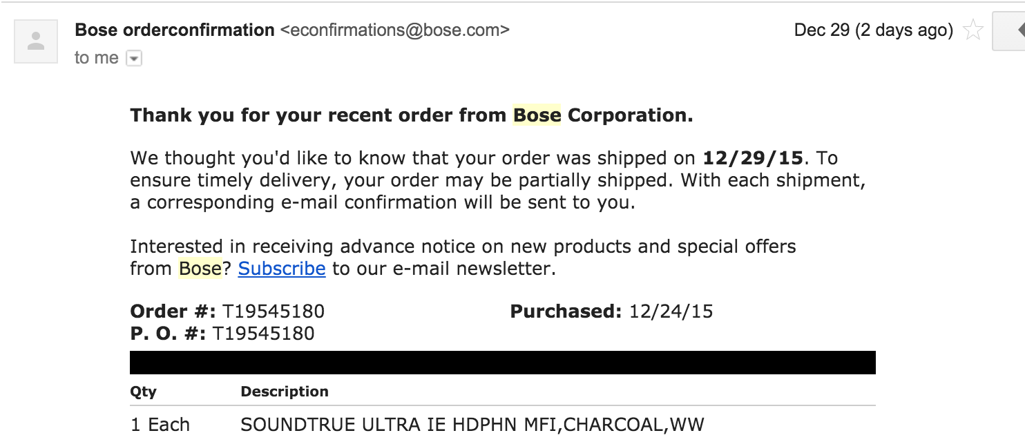Click the "to me" recipient text
This screenshot has height=442, width=1025.
click(97, 58)
